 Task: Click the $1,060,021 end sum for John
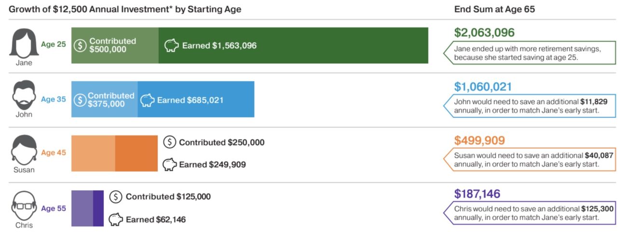coord(483,87)
